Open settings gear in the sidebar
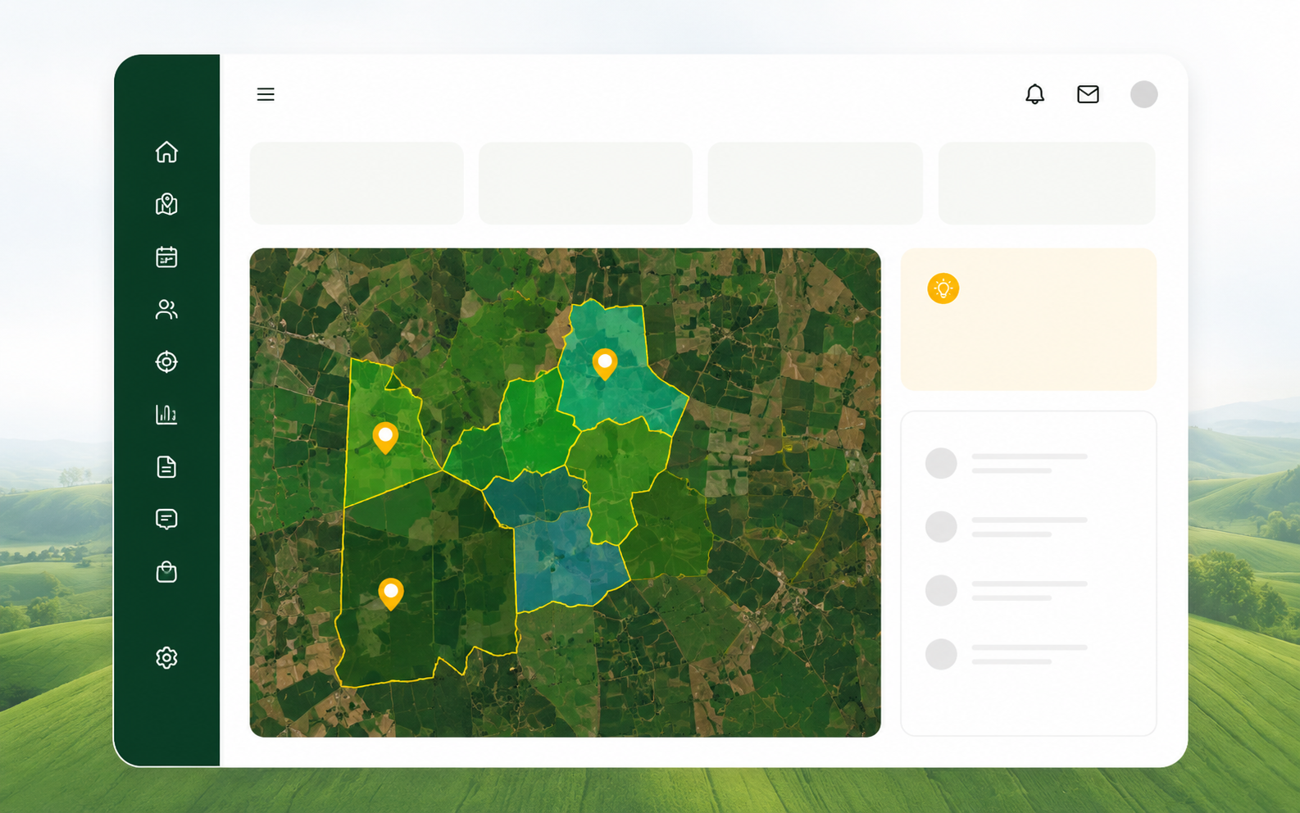The image size is (1300, 813). (166, 657)
